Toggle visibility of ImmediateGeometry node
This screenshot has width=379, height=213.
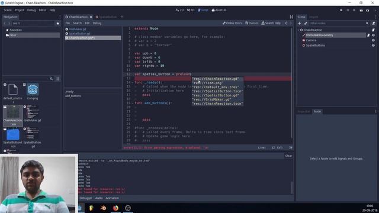pyautogui.click(x=373, y=35)
